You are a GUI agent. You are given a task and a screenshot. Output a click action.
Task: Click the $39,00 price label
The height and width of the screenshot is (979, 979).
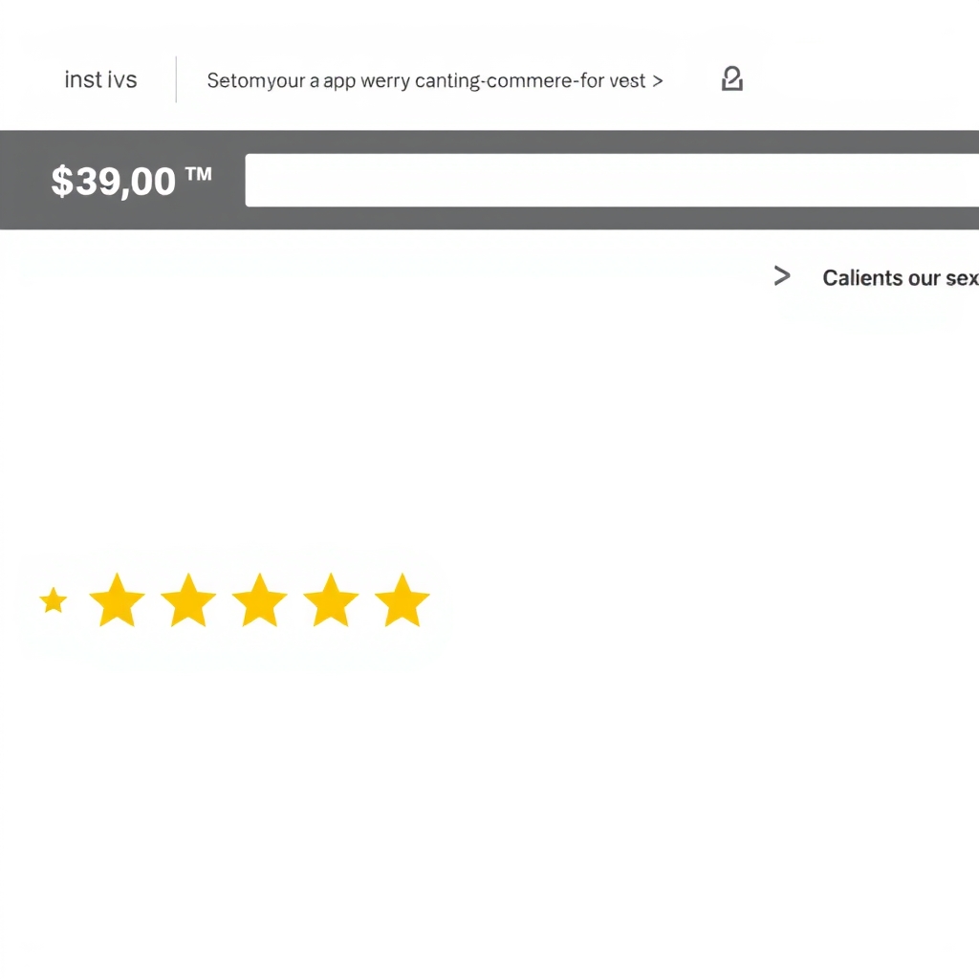tap(113, 181)
